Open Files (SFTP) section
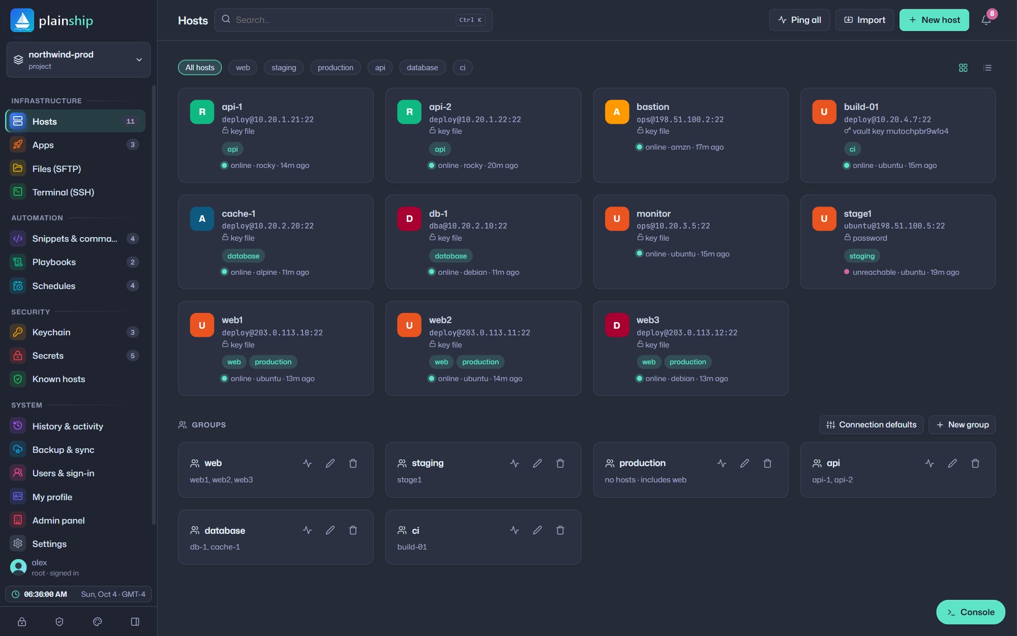The height and width of the screenshot is (636, 1017). click(x=75, y=169)
